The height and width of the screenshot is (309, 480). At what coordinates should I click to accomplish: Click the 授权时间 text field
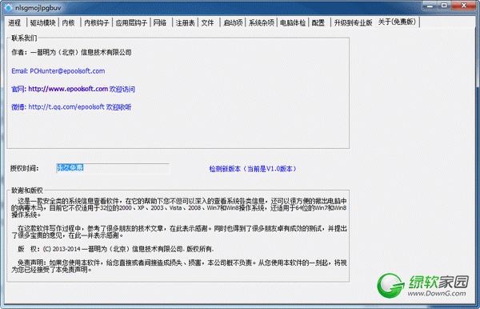point(112,168)
